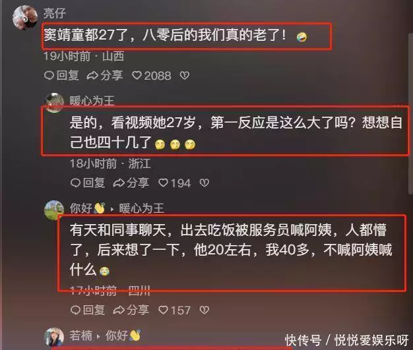413x350 pixels.
Task: Reply to 暖心为王's comment
Action: pos(88,183)
